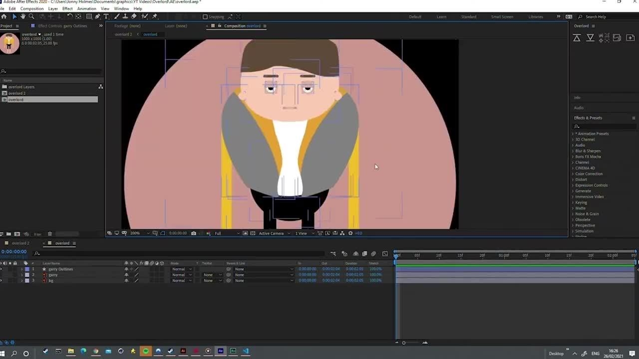Switch to the overlord 2 timeline tab

click(x=20, y=243)
